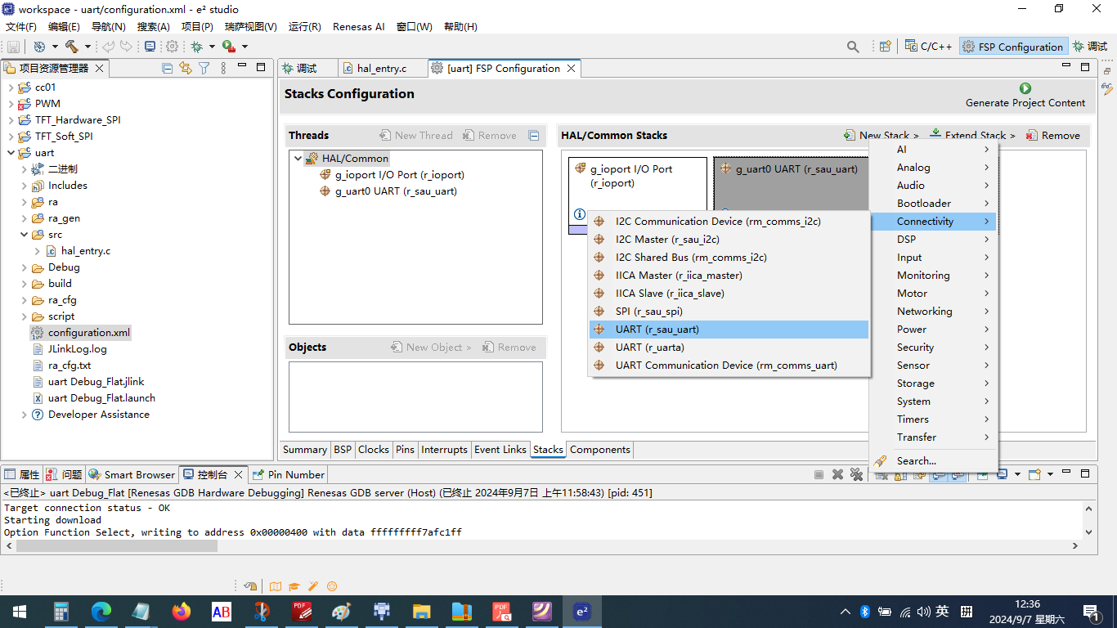Click the search magnifier in main toolbar

pos(853,47)
